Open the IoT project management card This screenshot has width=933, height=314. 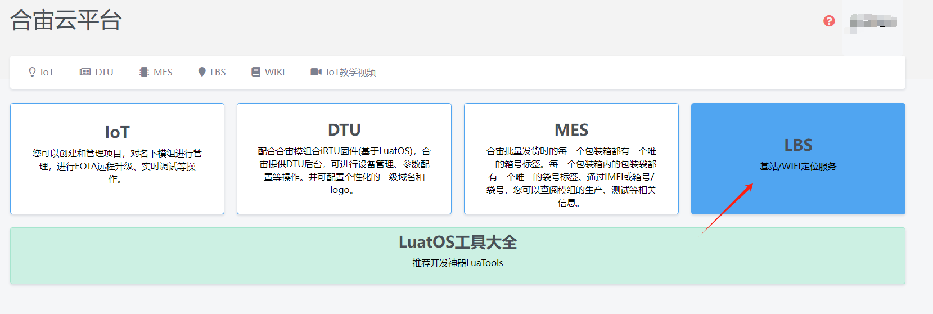[x=117, y=158]
